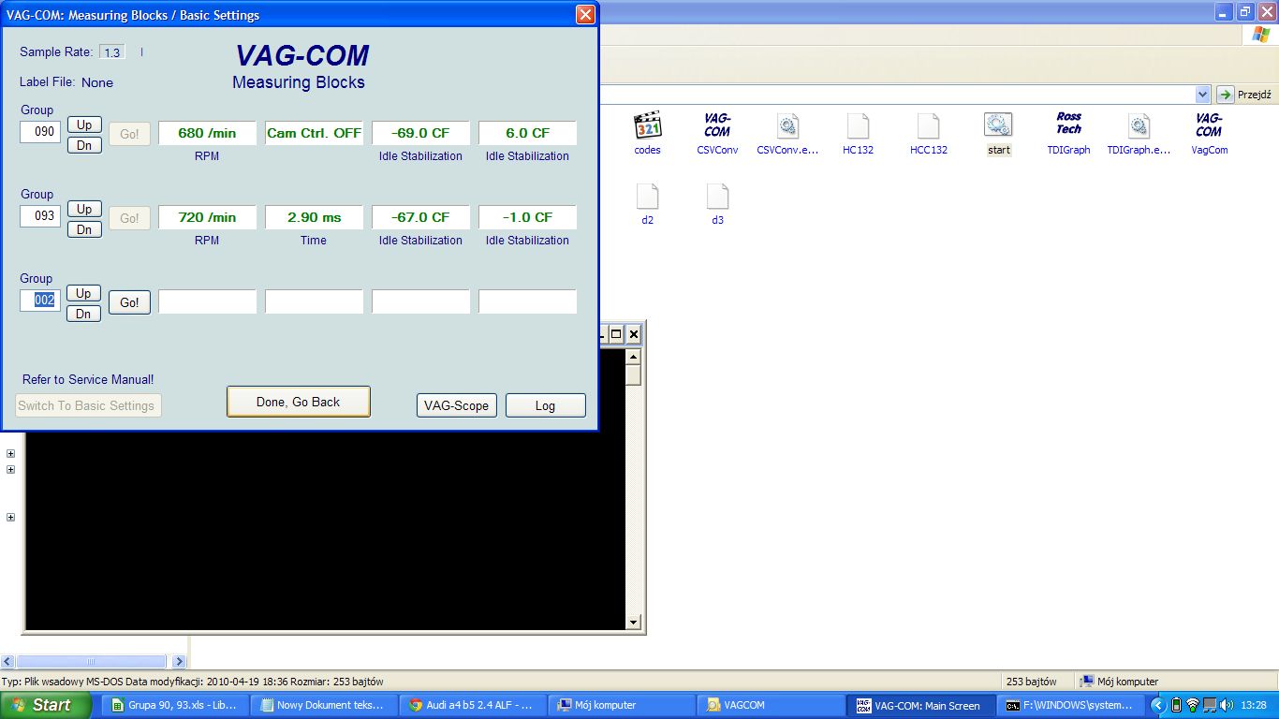This screenshot has width=1279, height=719.
Task: Open VAG-Scope
Action: click(x=456, y=405)
